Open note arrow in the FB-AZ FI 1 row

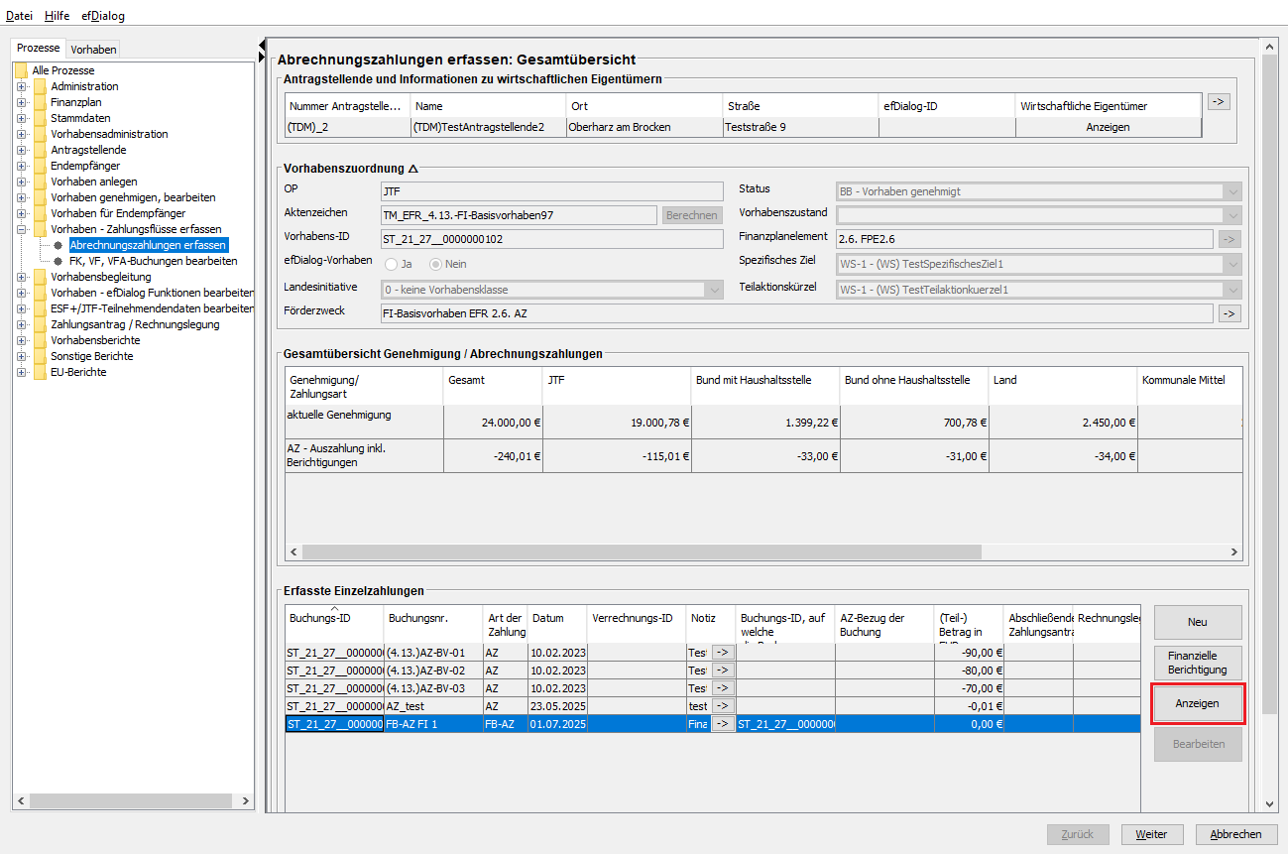point(722,724)
